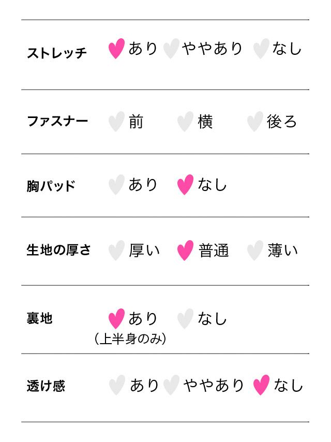This screenshot has height=442, width=331.
Task: Click the 生地の厚さ row label
Action: click(x=58, y=251)
